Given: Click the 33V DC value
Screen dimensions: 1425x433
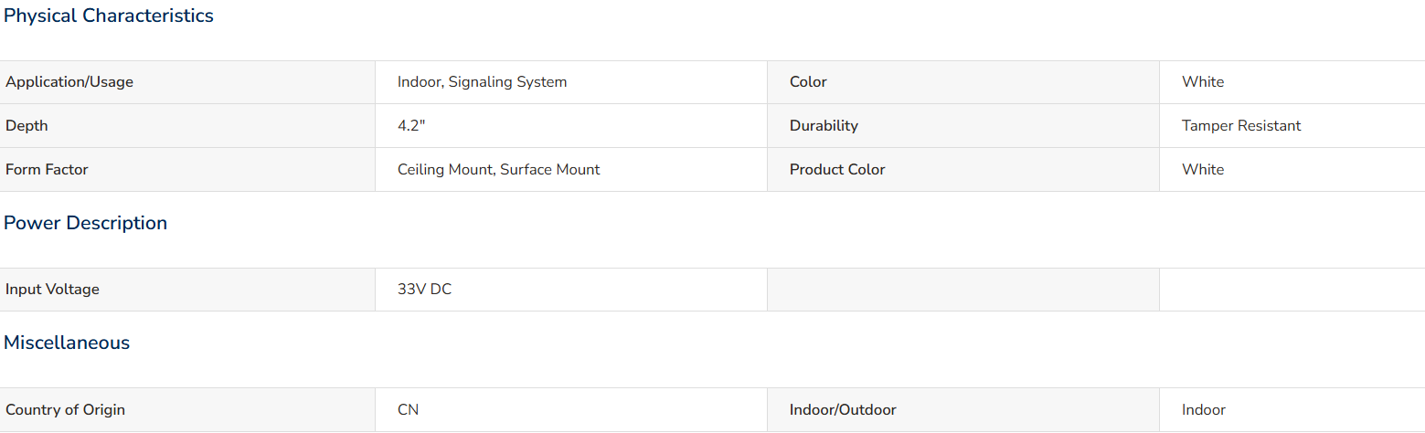Looking at the screenshot, I should (x=424, y=290).
